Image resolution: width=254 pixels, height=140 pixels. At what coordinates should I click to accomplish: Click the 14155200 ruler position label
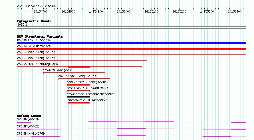click(x=179, y=11)
